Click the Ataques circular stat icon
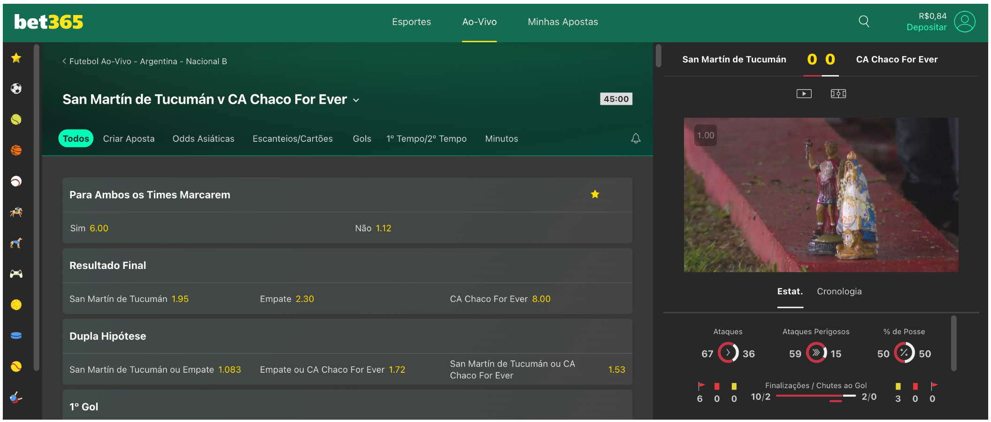 click(x=728, y=353)
